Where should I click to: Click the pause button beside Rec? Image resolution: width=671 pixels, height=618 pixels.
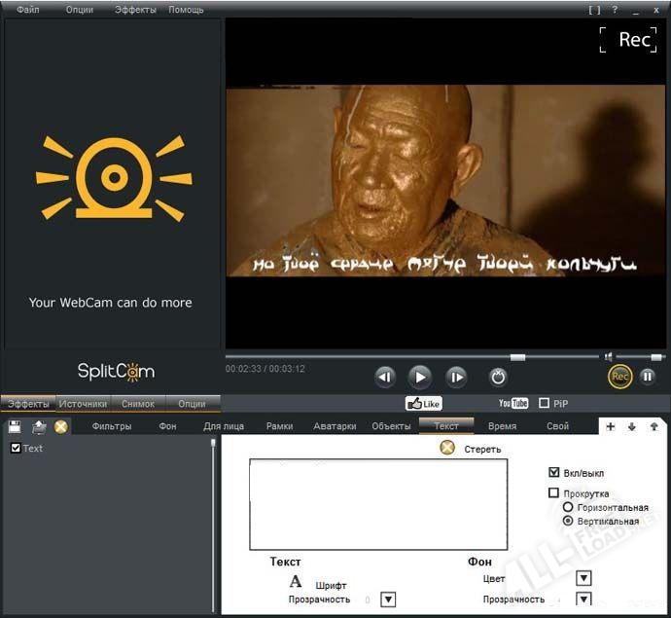coord(647,377)
